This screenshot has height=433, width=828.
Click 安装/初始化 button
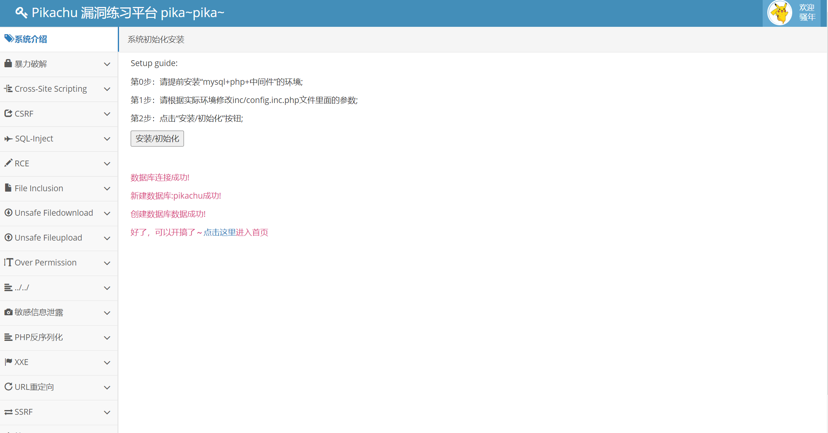(157, 138)
